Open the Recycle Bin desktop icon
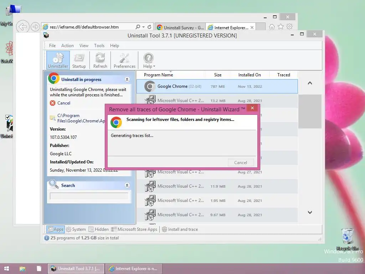This screenshot has height=274, width=365. click(347, 239)
